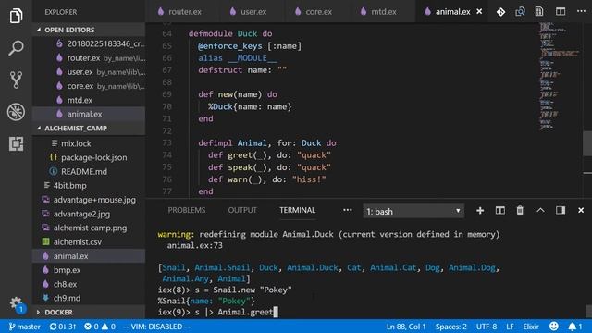Screen dimensions: 592x333
Task: Open package-lock.json in file tree
Action: pos(89,157)
